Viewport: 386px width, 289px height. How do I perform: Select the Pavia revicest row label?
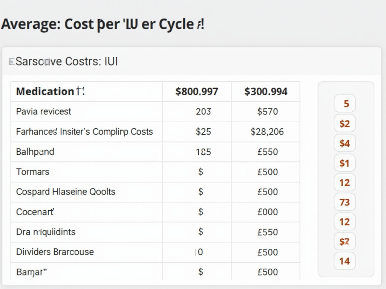pyautogui.click(x=43, y=111)
